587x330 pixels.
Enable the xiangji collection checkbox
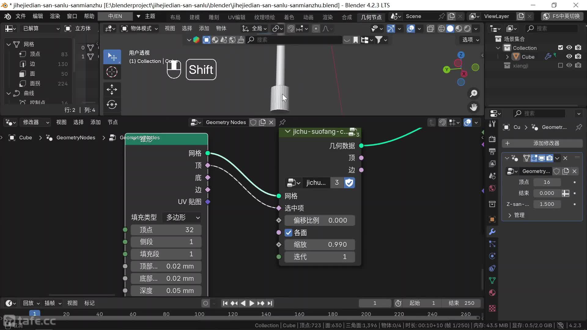point(560,65)
